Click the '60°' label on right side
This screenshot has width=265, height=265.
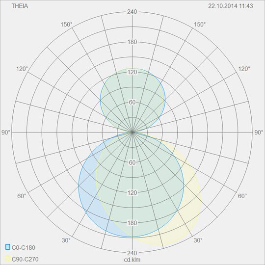pyautogui.click(x=242, y=196)
